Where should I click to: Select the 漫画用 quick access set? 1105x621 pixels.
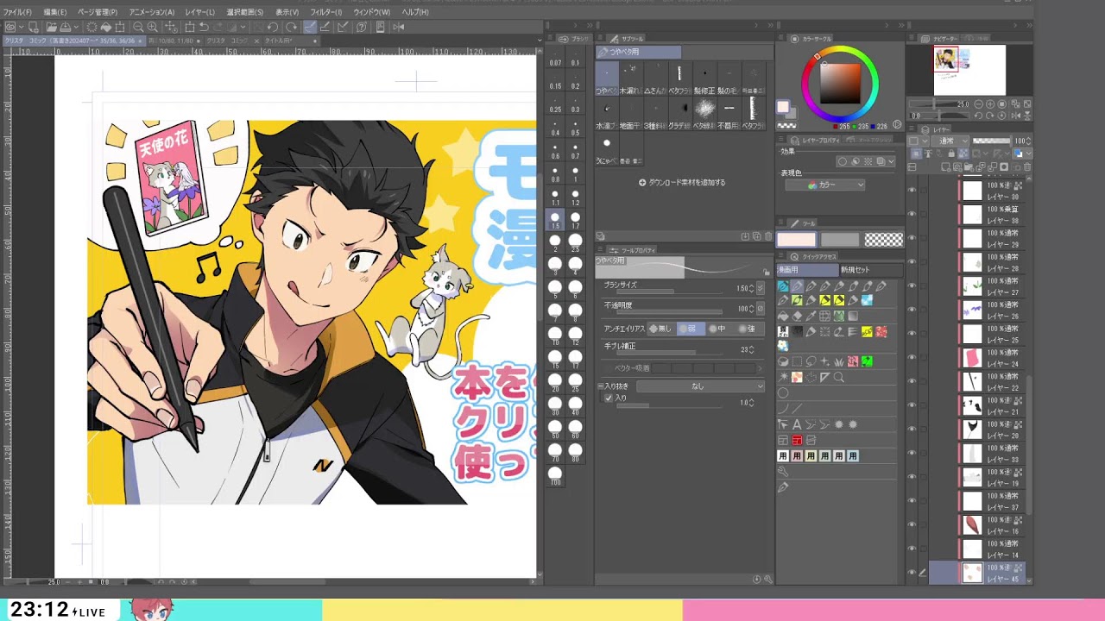(808, 270)
